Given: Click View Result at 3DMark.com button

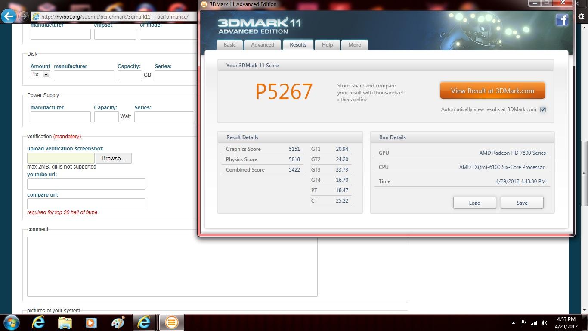Looking at the screenshot, I should [492, 91].
